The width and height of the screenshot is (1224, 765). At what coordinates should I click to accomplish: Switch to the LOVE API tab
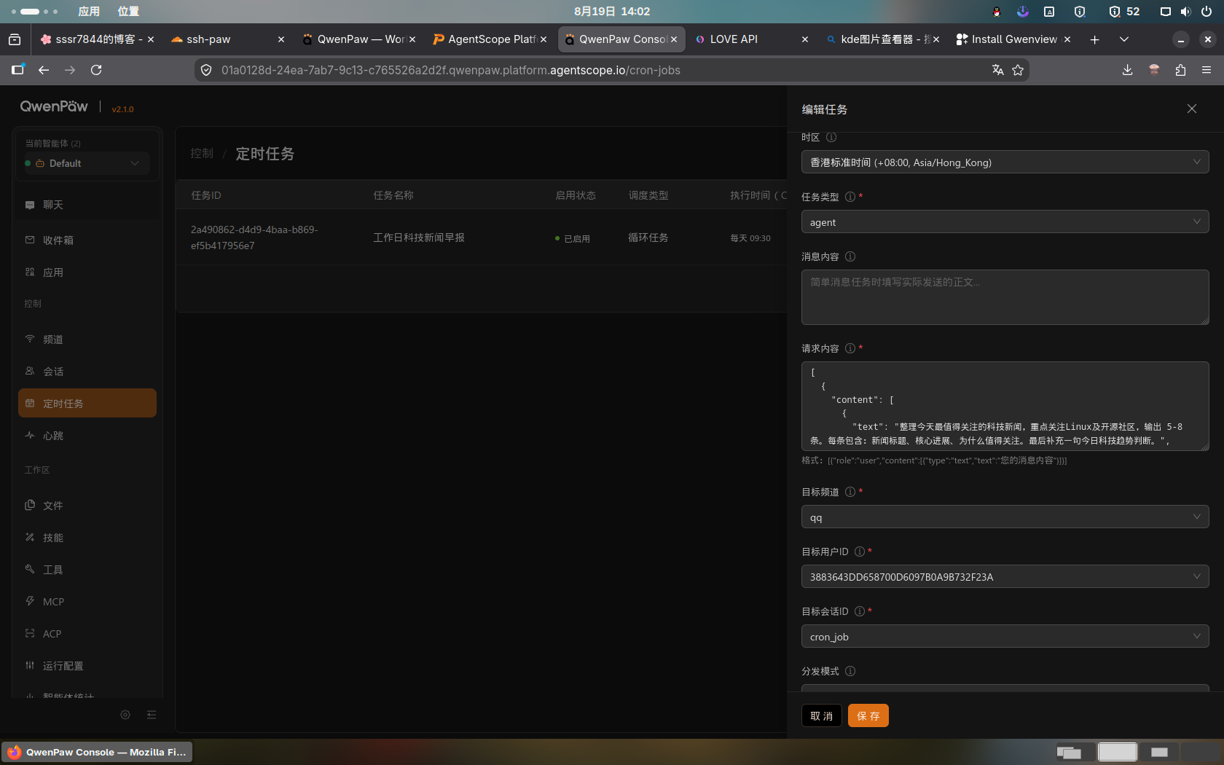(x=753, y=39)
